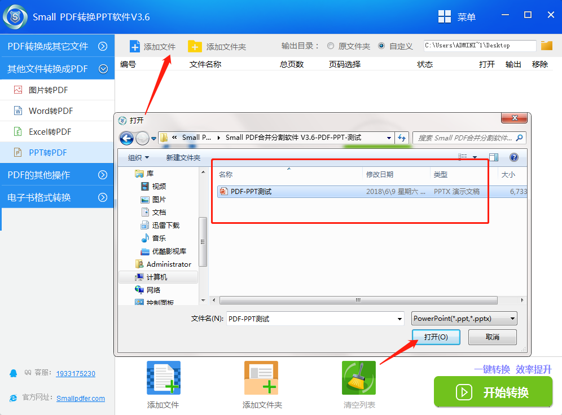Click the blue plus add-file toolbar icon
The width and height of the screenshot is (562, 415).
[x=135, y=47]
